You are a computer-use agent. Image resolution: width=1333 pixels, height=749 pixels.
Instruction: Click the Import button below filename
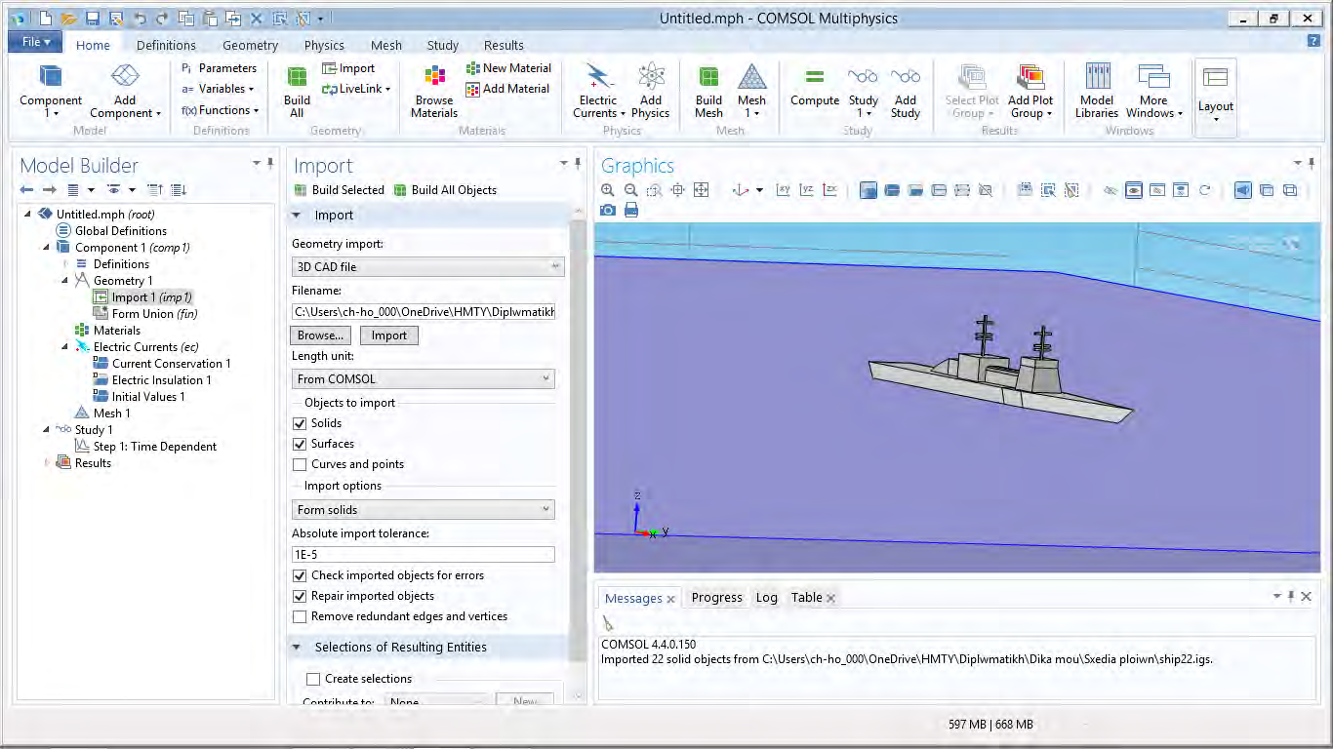[388, 335]
